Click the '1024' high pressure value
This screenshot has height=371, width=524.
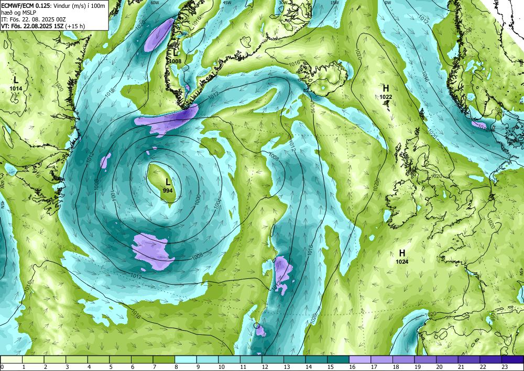402,262
